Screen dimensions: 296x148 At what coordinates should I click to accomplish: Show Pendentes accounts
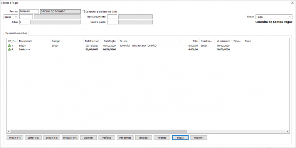point(125,138)
